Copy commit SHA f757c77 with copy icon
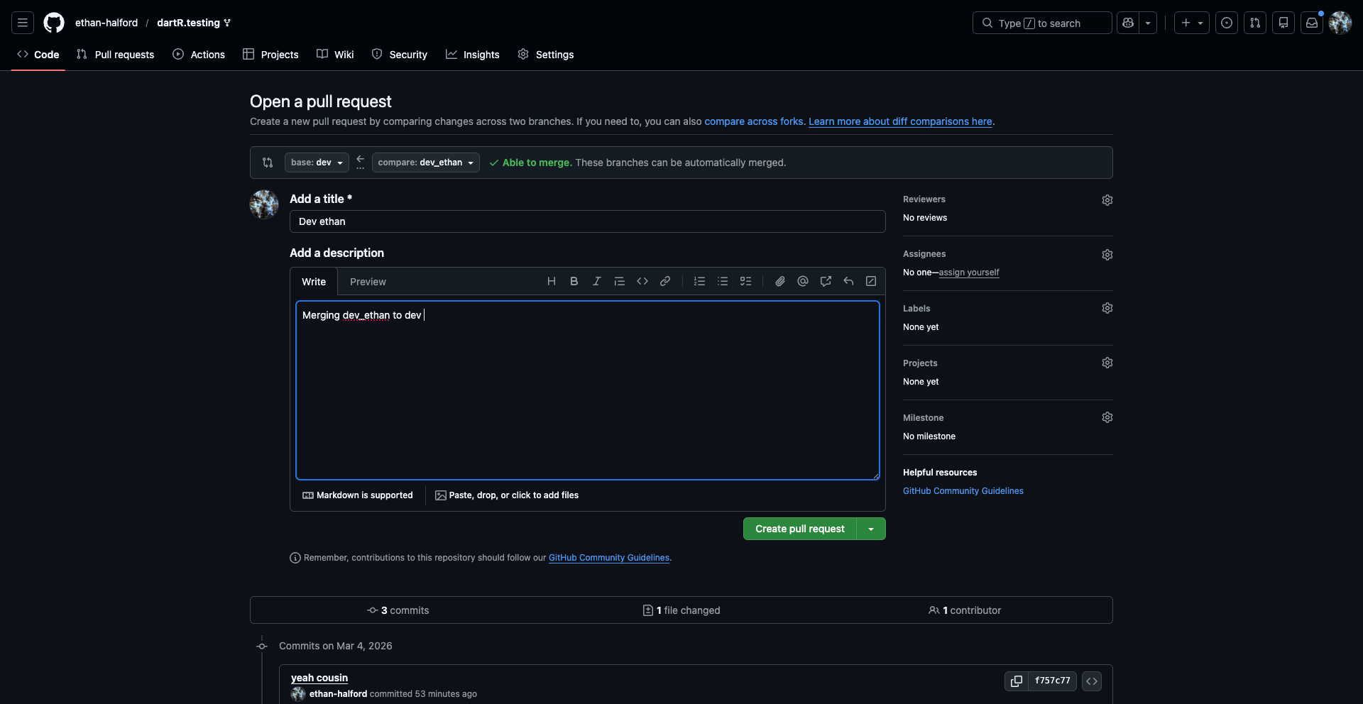Viewport: 1363px width, 704px height. click(x=1016, y=681)
